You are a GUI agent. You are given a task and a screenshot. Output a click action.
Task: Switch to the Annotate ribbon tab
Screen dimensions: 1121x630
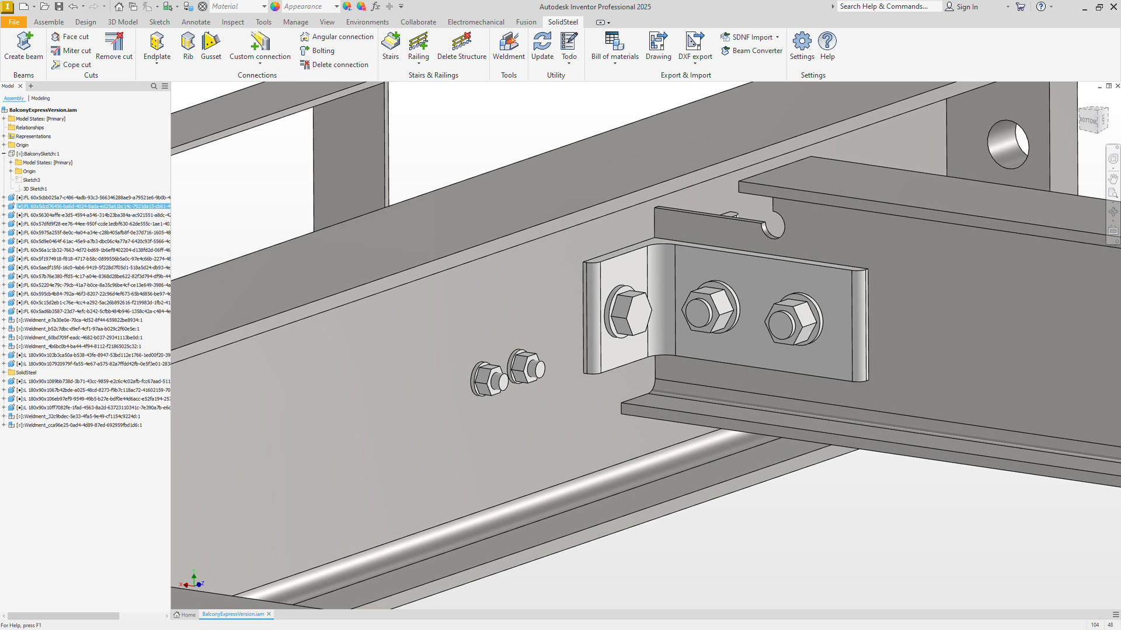tap(196, 22)
